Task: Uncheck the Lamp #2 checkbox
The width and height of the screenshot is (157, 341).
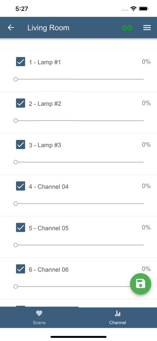Action: pyautogui.click(x=21, y=103)
